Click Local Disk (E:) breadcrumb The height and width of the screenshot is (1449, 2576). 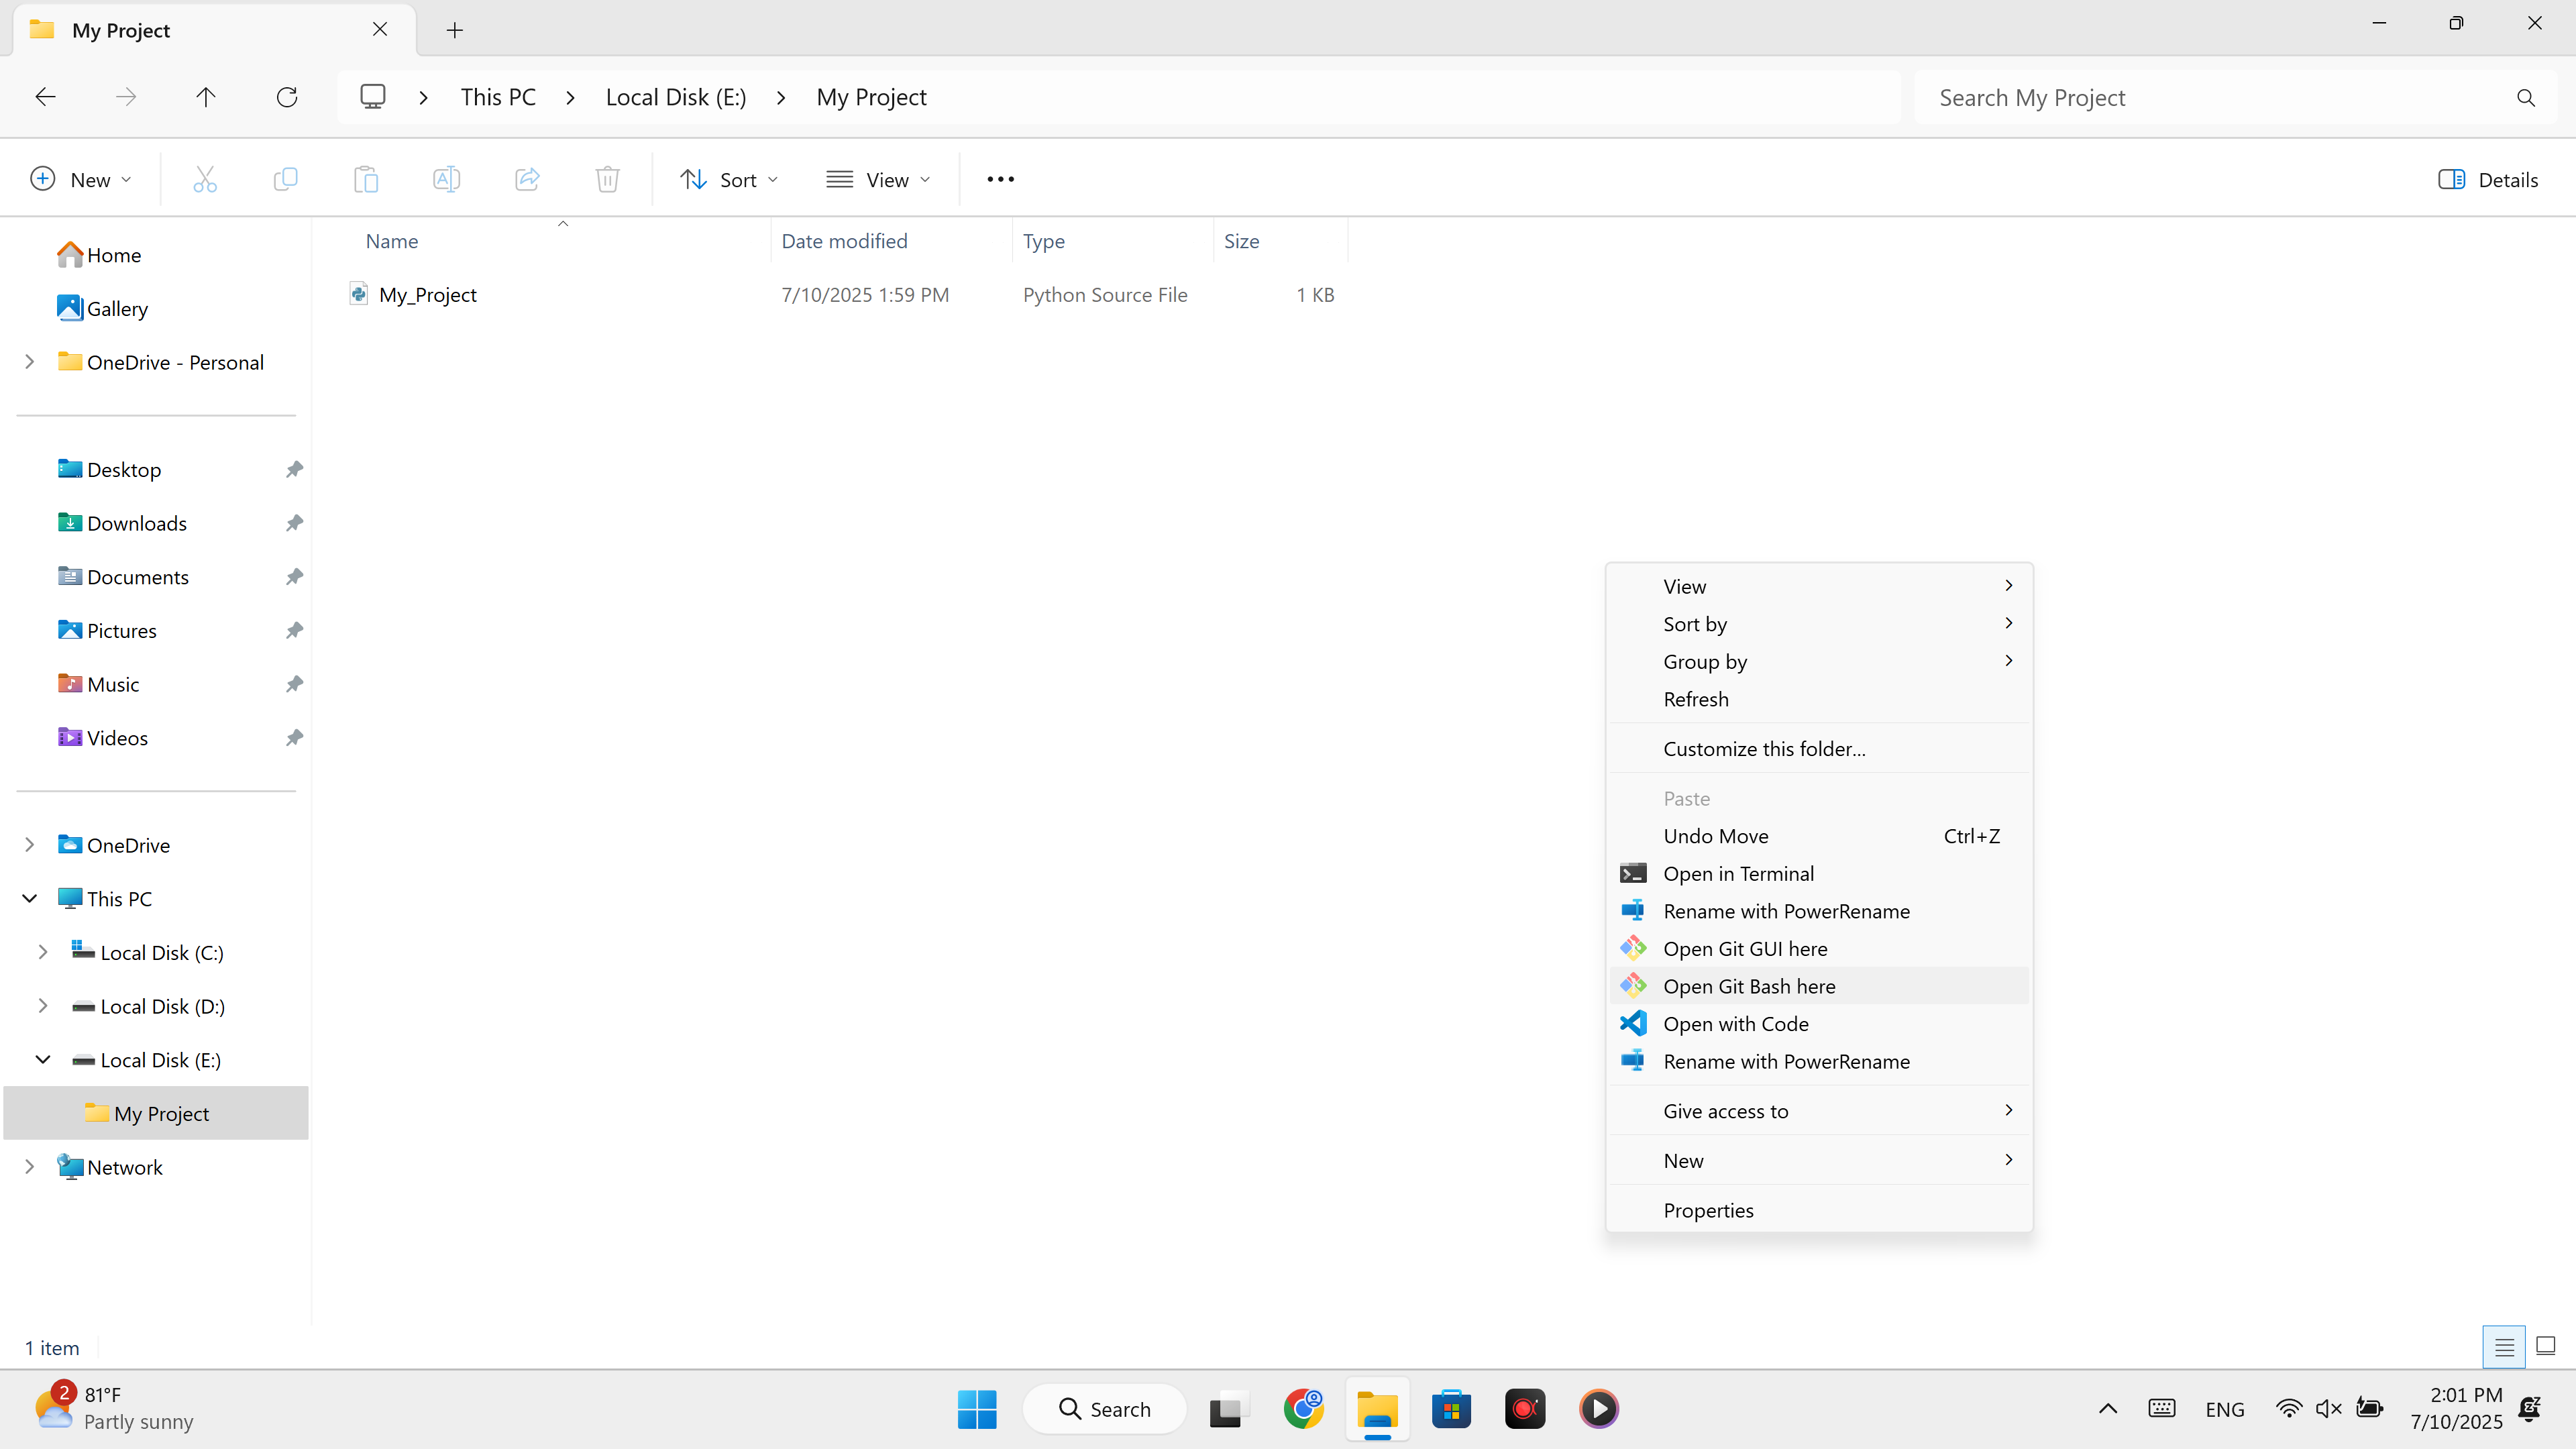(676, 98)
